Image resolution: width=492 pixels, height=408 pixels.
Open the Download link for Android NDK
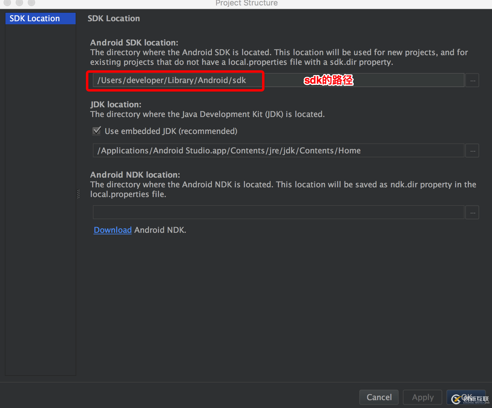113,230
